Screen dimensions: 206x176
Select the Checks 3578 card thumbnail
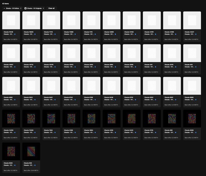(172, 53)
